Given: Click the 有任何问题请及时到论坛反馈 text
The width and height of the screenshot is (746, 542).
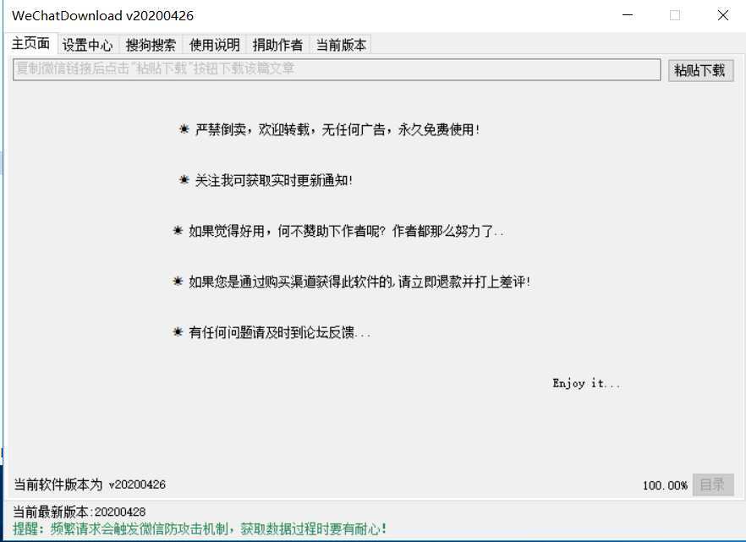Looking at the screenshot, I should coord(272,331).
